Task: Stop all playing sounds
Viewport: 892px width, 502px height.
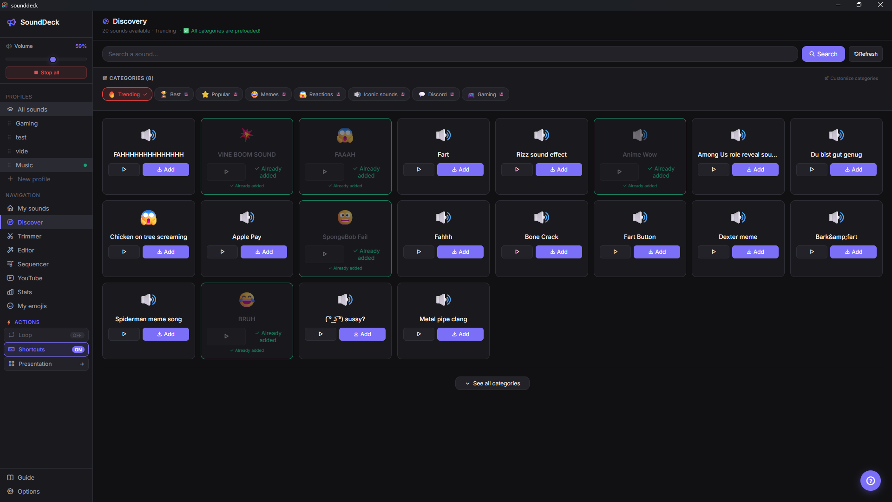Action: pos(46,73)
